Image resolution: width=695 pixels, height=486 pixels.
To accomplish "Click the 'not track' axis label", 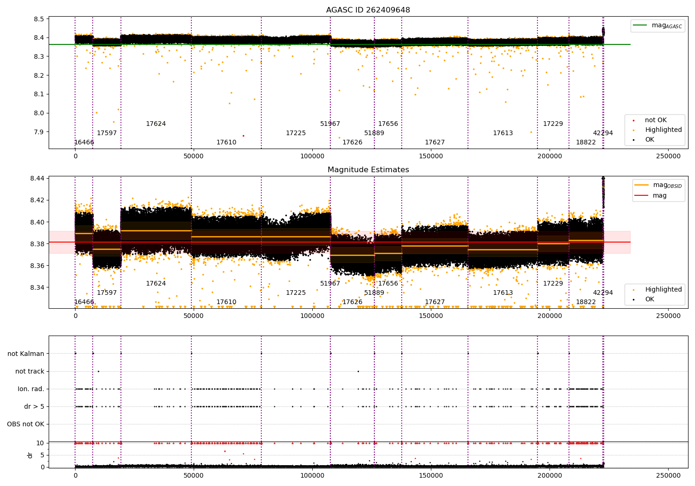I will click(30, 372).
